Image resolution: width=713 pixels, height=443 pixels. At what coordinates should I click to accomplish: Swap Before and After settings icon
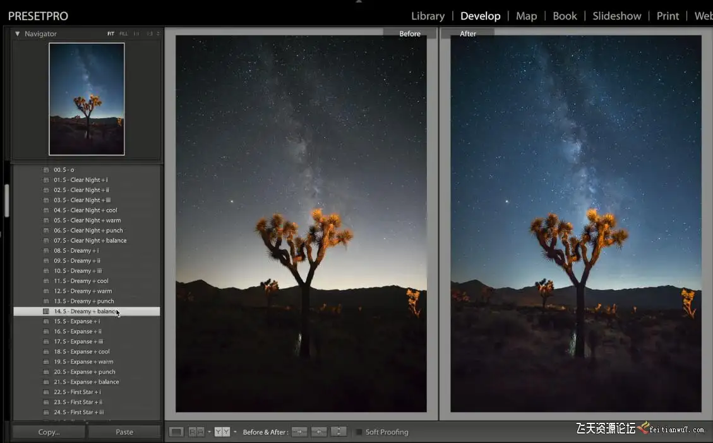[x=339, y=432]
